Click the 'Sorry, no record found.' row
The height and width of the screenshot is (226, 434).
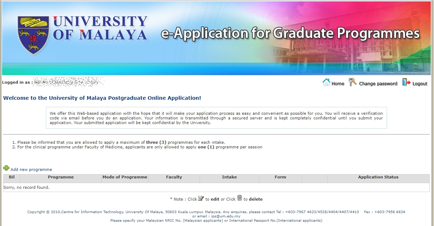click(216, 187)
